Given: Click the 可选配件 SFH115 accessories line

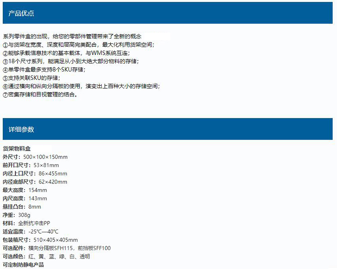Looking at the screenshot, I should [56, 248].
